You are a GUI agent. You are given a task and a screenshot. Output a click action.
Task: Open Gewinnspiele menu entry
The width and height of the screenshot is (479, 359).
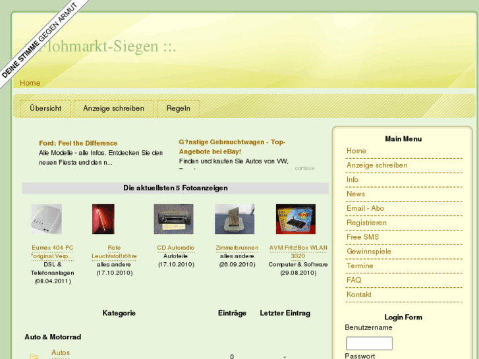pos(369,252)
